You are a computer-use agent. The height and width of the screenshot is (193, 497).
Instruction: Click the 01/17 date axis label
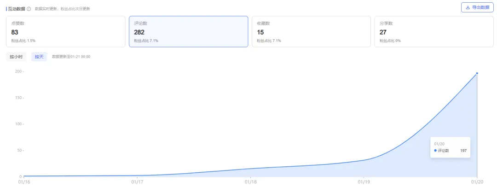137,182
